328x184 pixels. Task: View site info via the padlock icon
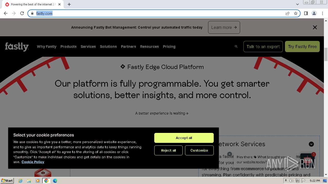(32, 13)
